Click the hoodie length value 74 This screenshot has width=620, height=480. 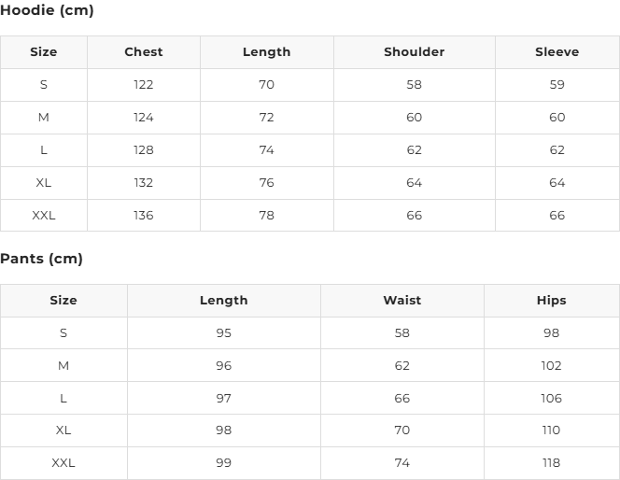tap(266, 150)
